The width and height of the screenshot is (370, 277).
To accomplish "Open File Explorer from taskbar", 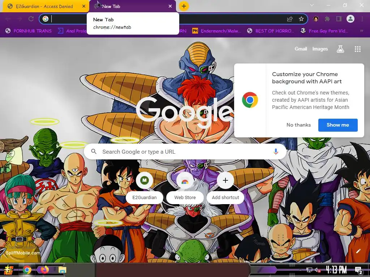I will pyautogui.click(x=62, y=270).
